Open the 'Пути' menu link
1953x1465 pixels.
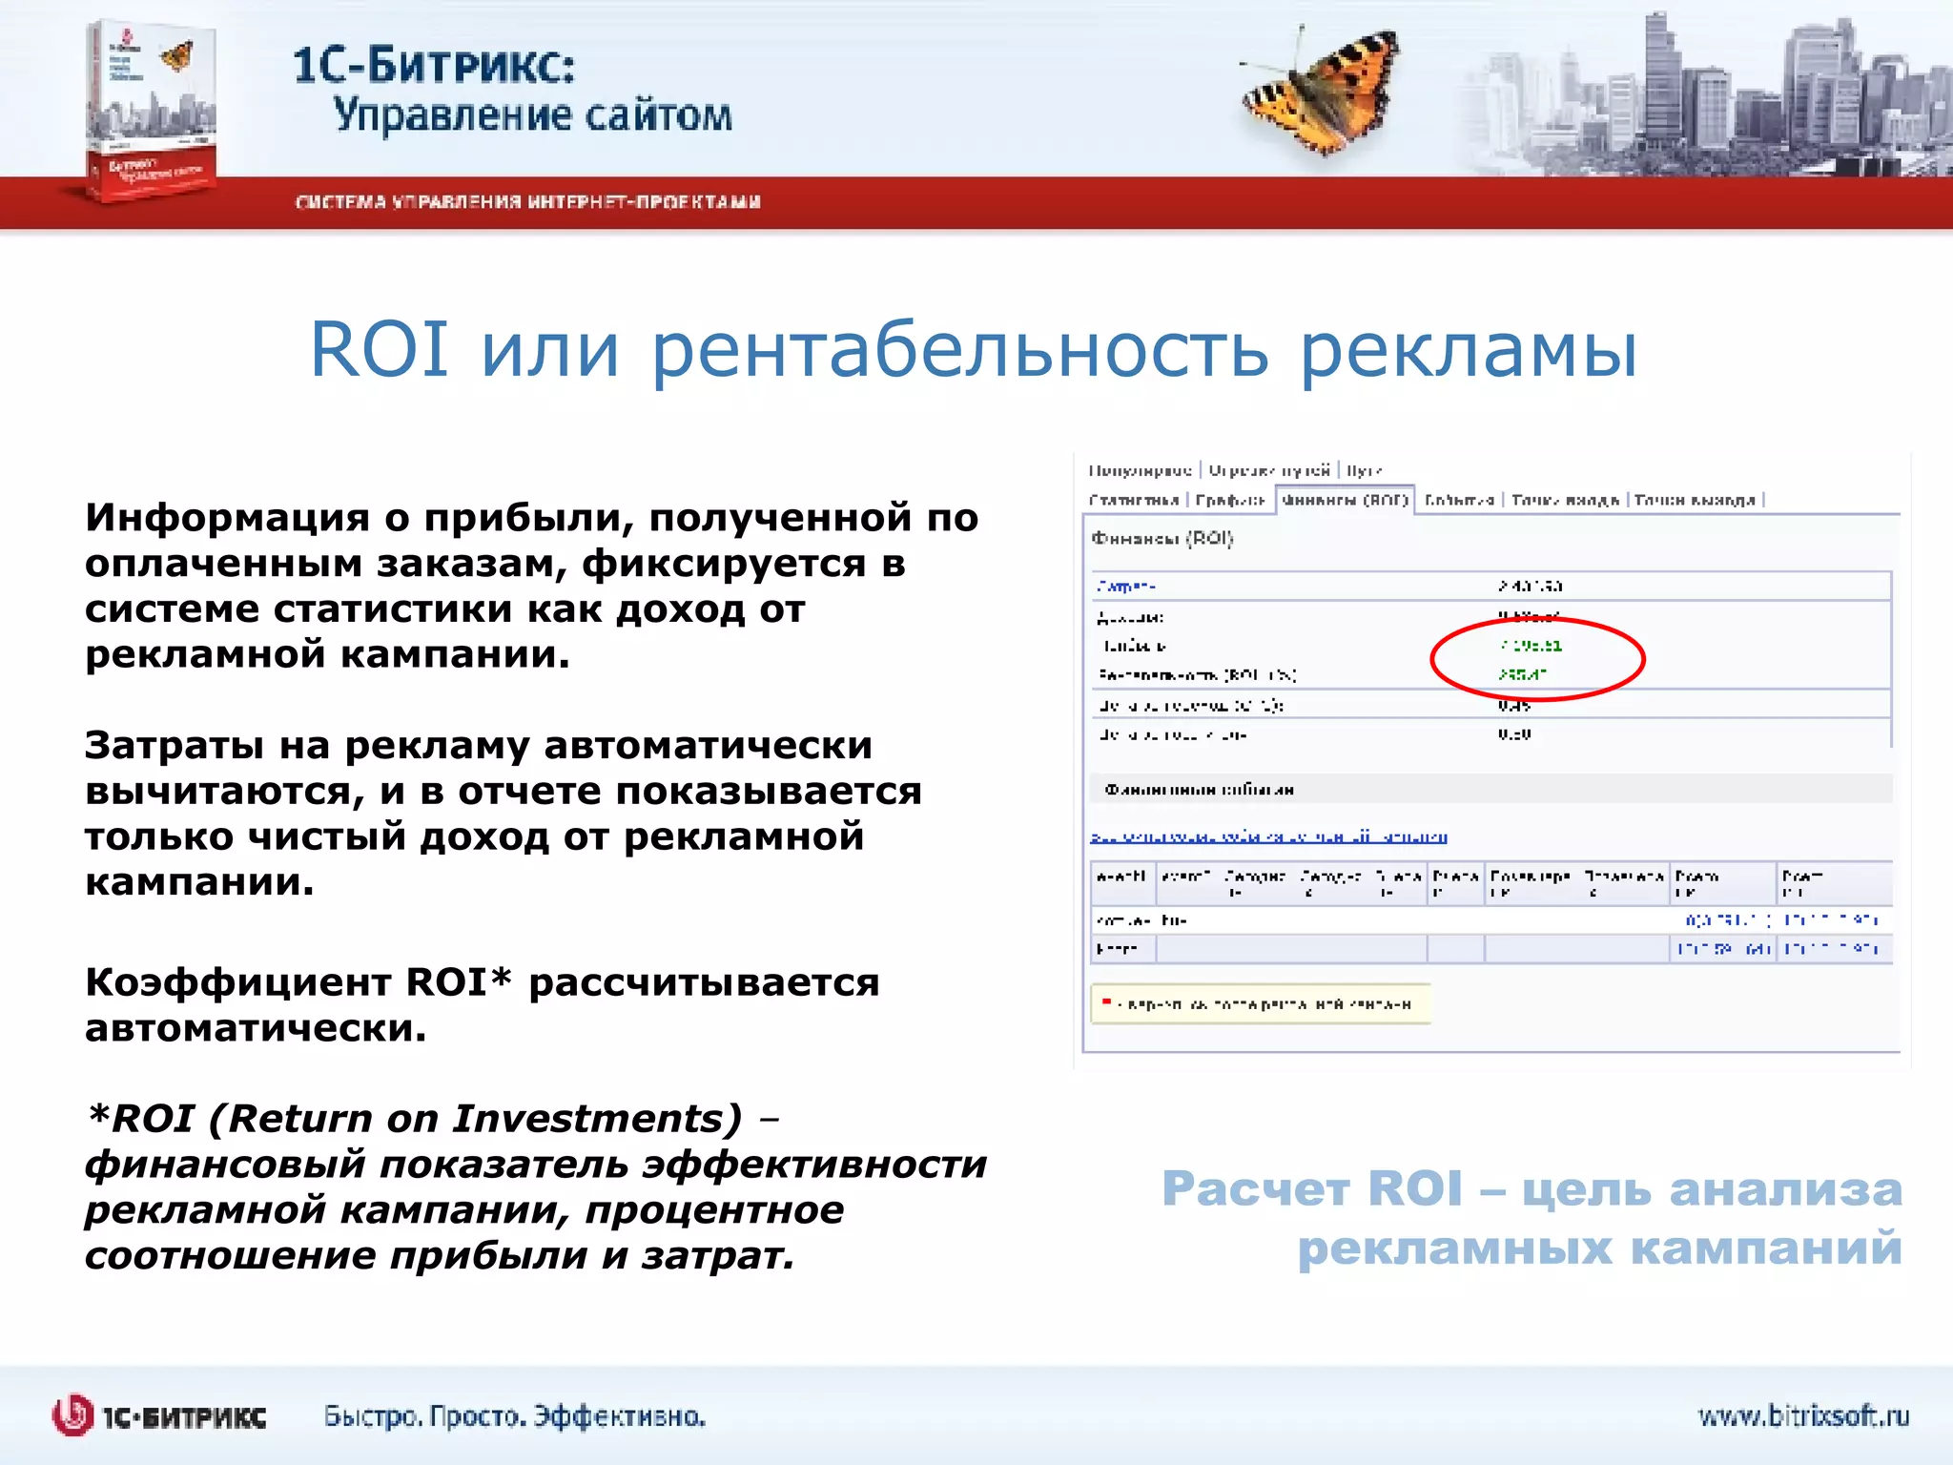pos(1365,470)
